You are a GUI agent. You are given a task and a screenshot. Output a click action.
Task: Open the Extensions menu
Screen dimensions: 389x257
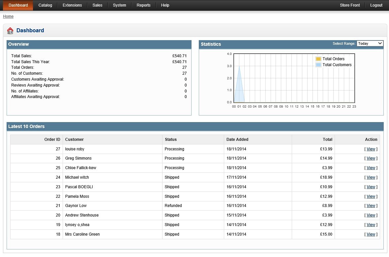click(x=72, y=5)
